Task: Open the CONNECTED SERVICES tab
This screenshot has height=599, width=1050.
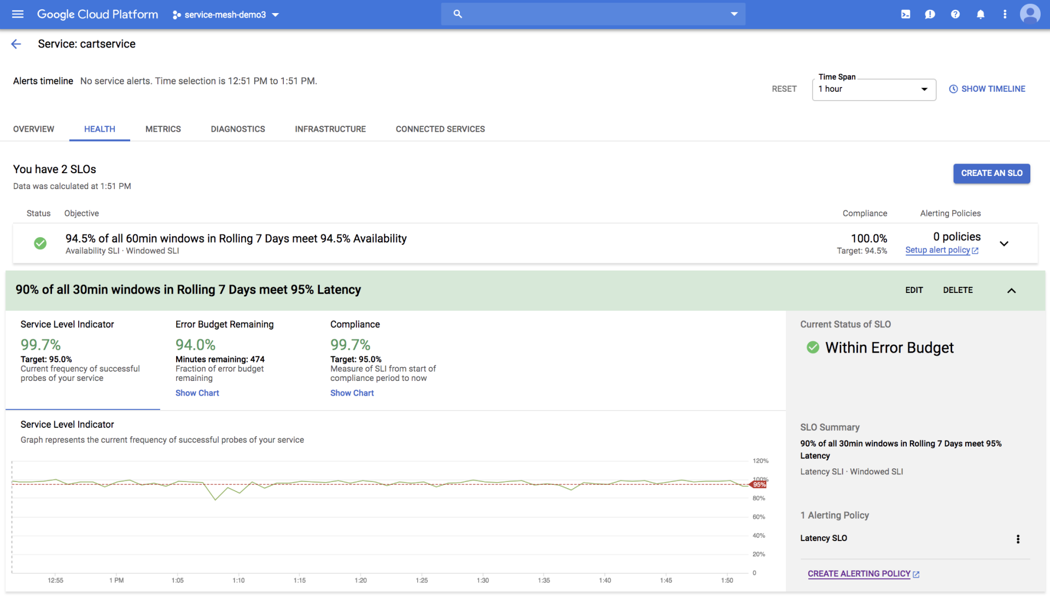Action: (x=440, y=129)
